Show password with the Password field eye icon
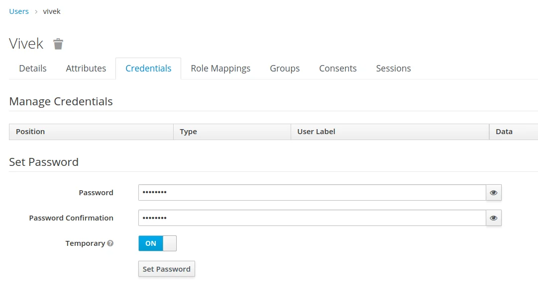Image resolution: width=538 pixels, height=297 pixels. pos(493,193)
